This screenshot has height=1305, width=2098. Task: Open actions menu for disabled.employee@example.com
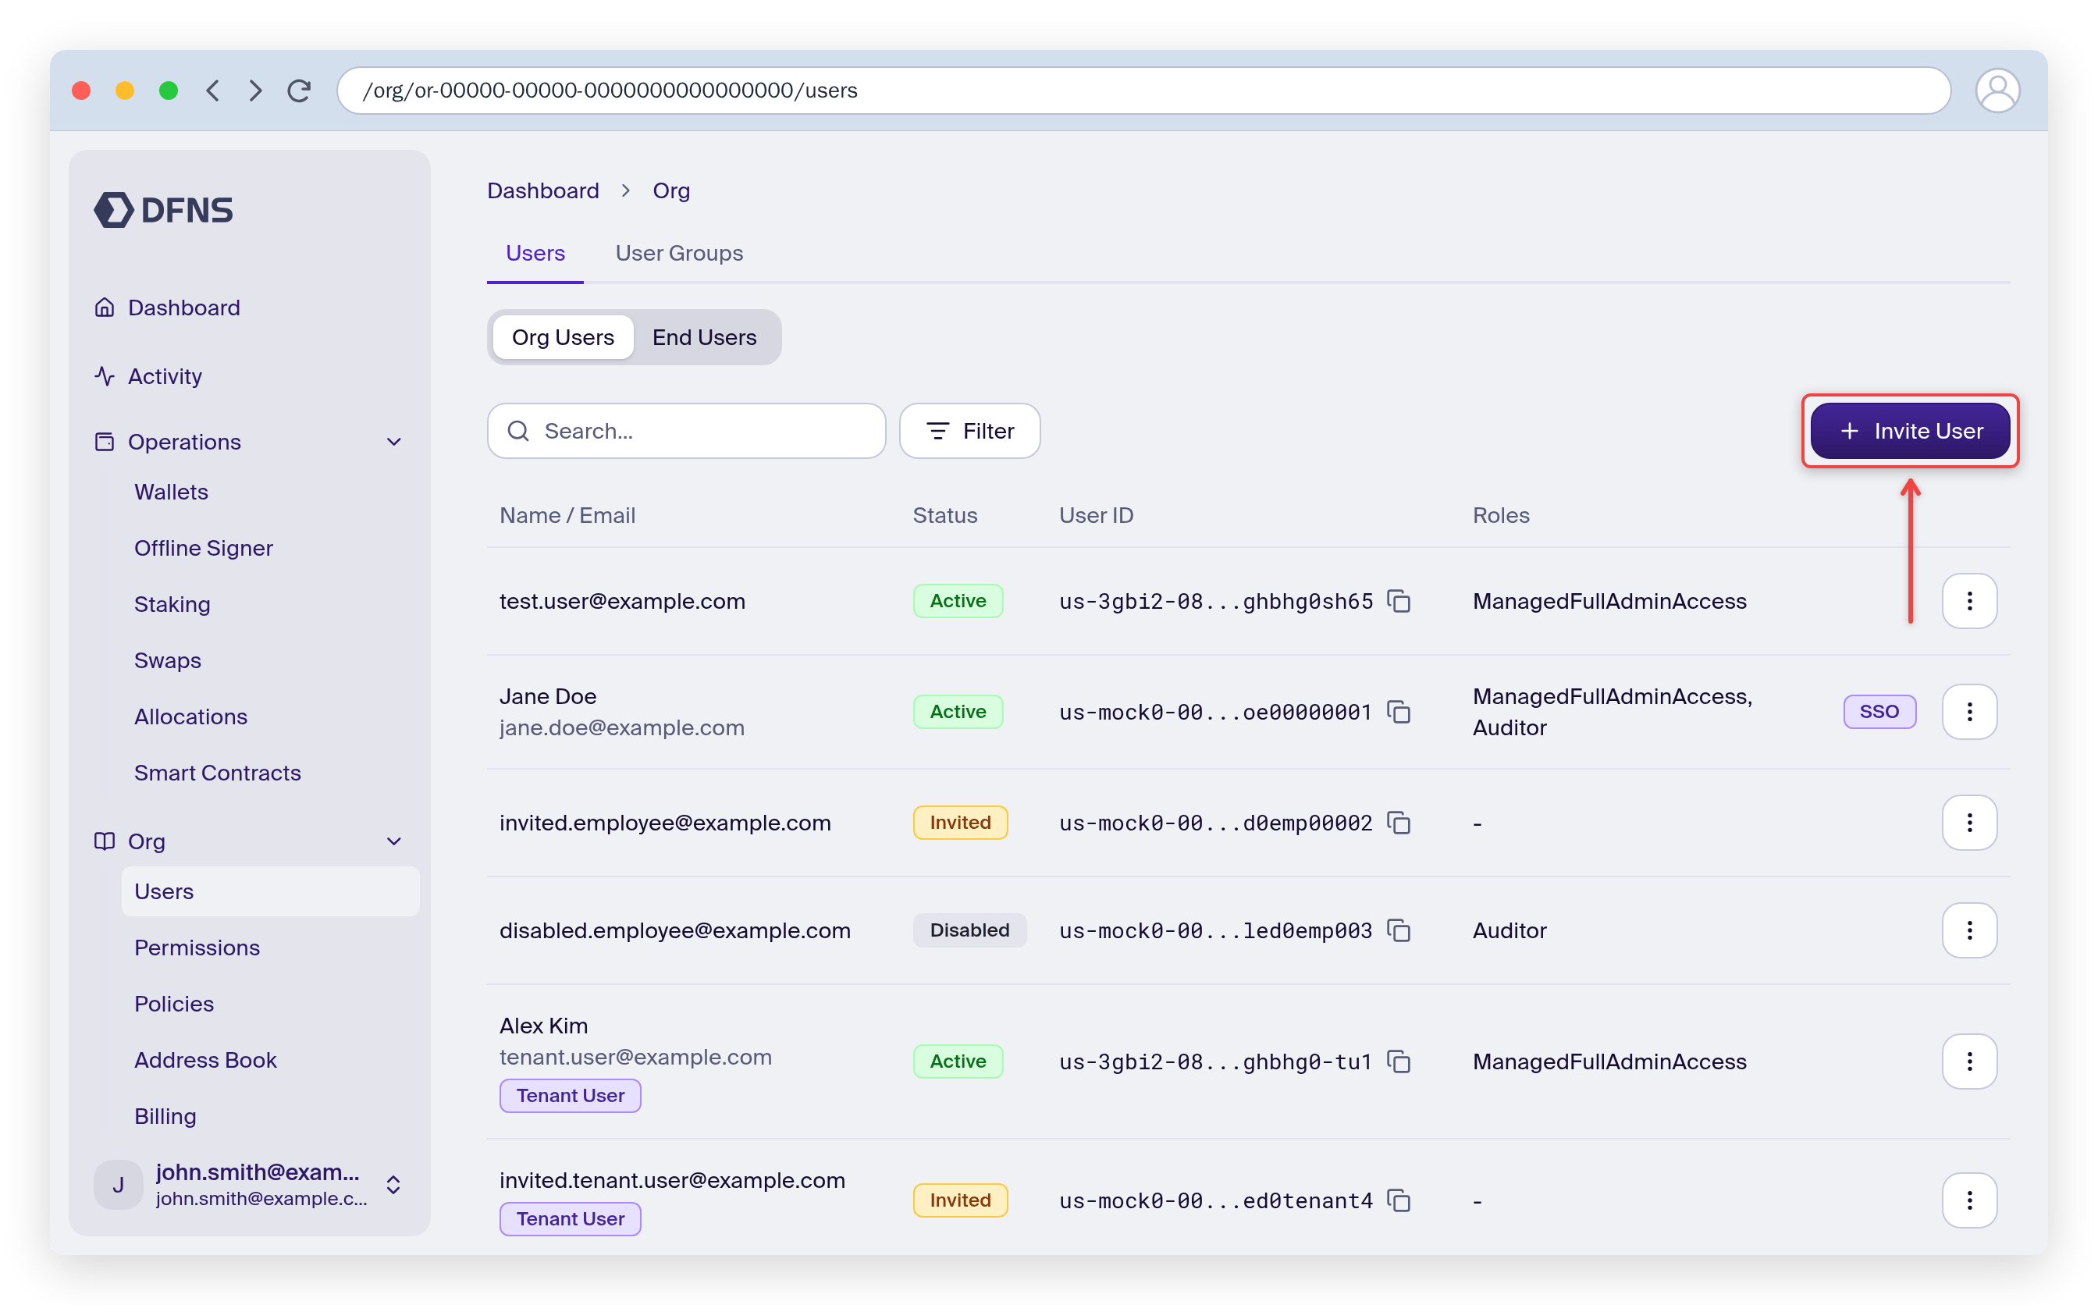coord(1969,930)
